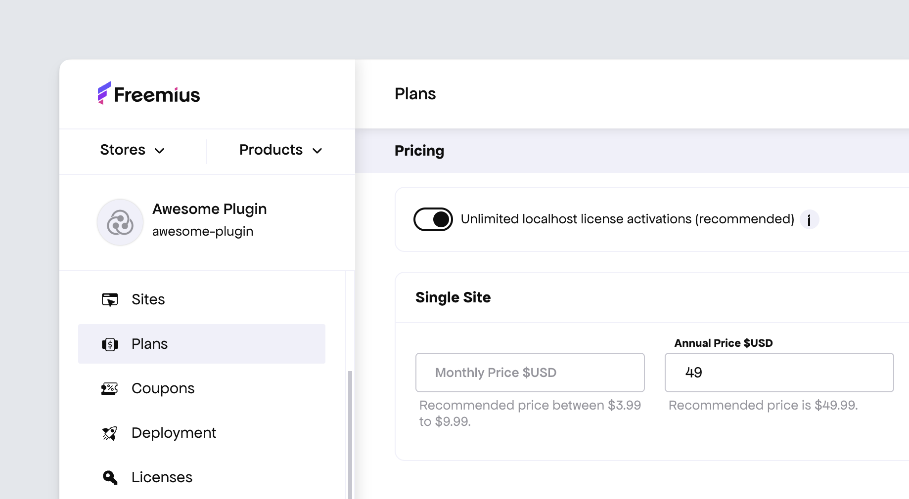Click the Deployment rocket icon
The height and width of the screenshot is (499, 909).
coord(110,433)
